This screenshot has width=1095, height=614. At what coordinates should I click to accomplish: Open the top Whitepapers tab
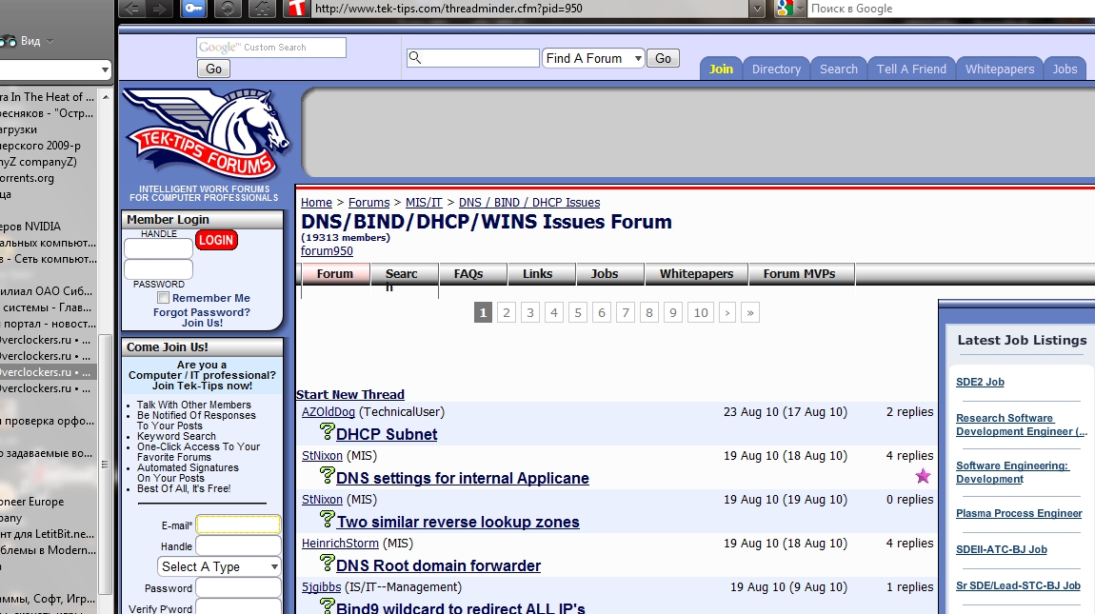(x=1000, y=69)
